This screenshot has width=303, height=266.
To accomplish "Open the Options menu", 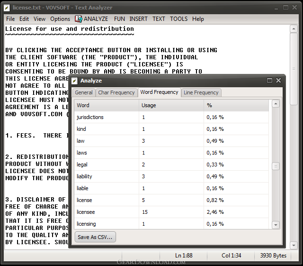I will (60, 19).
